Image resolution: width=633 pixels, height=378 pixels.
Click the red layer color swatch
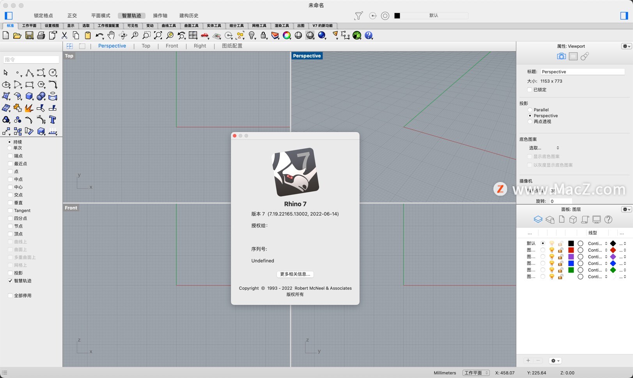click(571, 250)
